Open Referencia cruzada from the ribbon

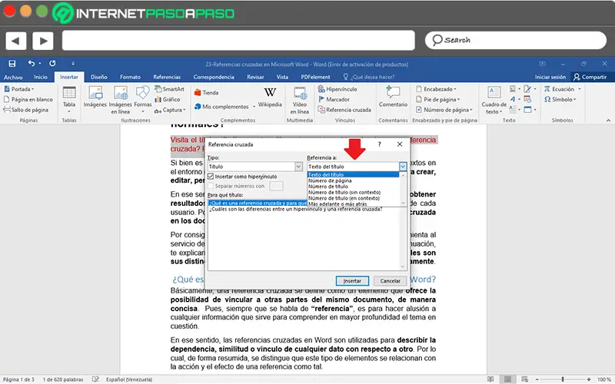(x=344, y=110)
